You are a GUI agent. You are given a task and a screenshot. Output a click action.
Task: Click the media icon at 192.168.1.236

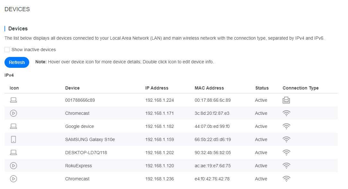click(x=13, y=179)
